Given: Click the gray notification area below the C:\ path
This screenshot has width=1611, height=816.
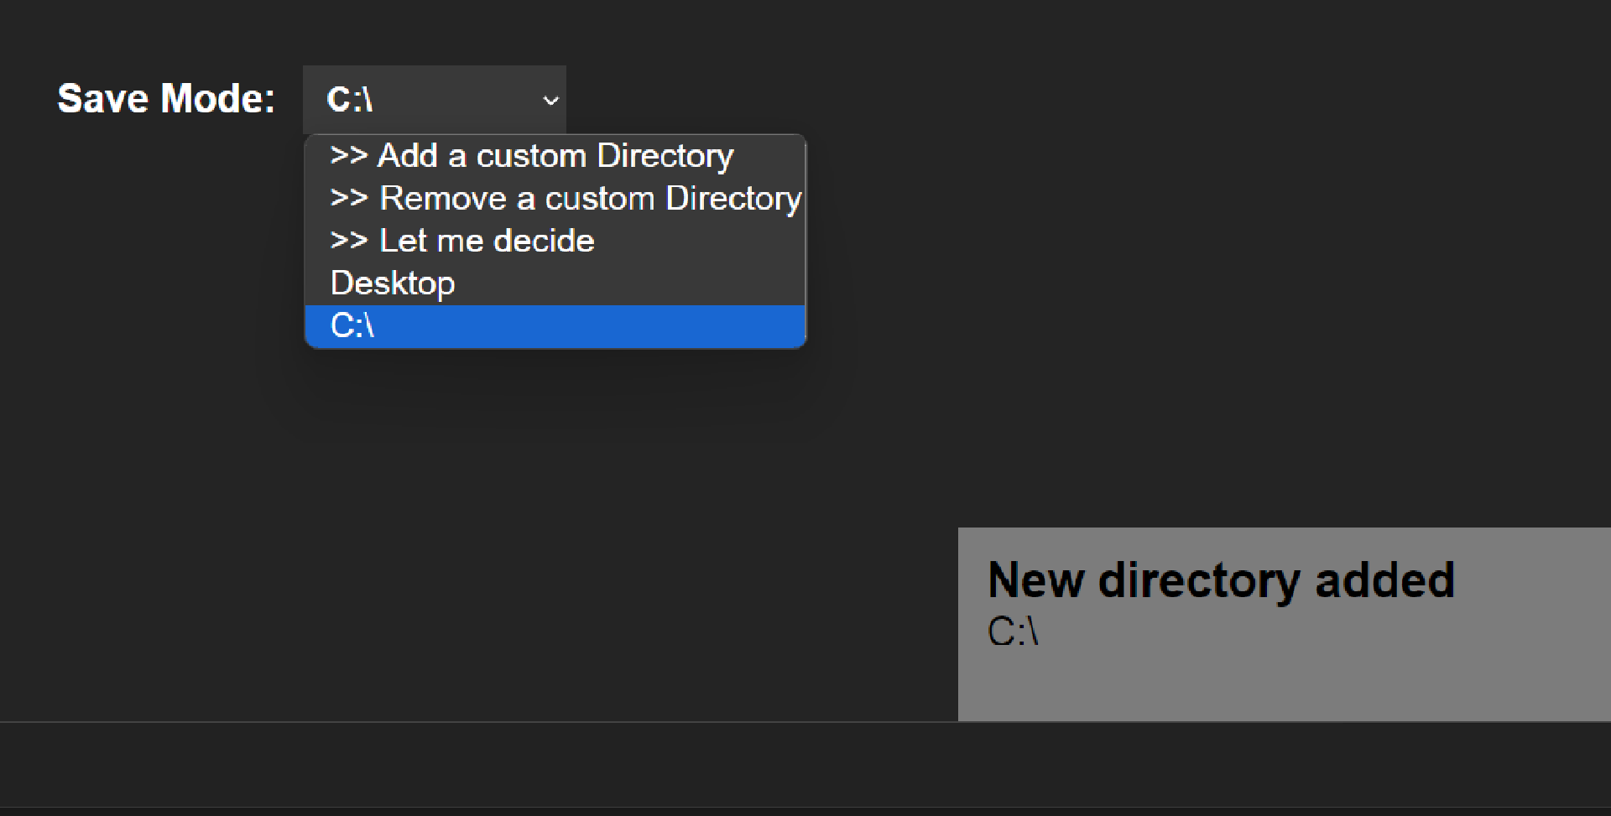Looking at the screenshot, I should (1284, 683).
